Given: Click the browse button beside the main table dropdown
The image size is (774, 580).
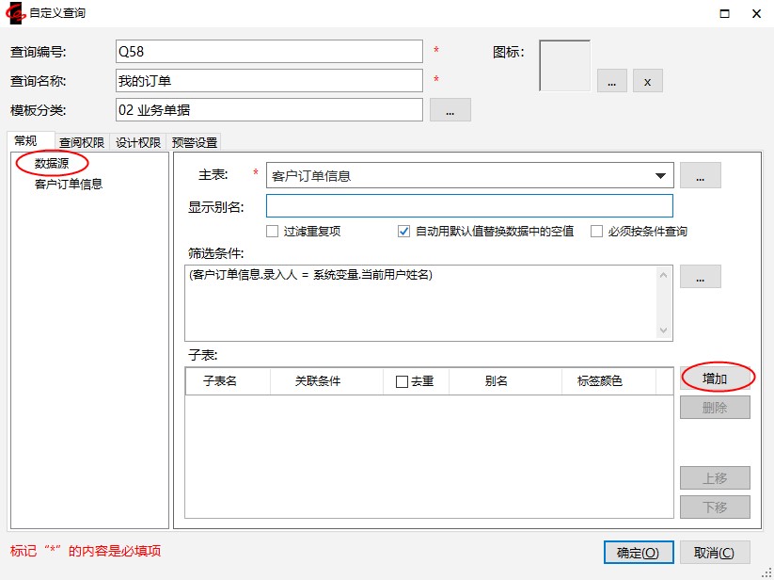Looking at the screenshot, I should [x=700, y=175].
